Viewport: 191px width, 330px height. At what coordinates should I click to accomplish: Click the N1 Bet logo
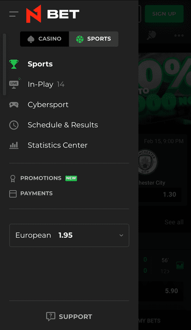53,14
